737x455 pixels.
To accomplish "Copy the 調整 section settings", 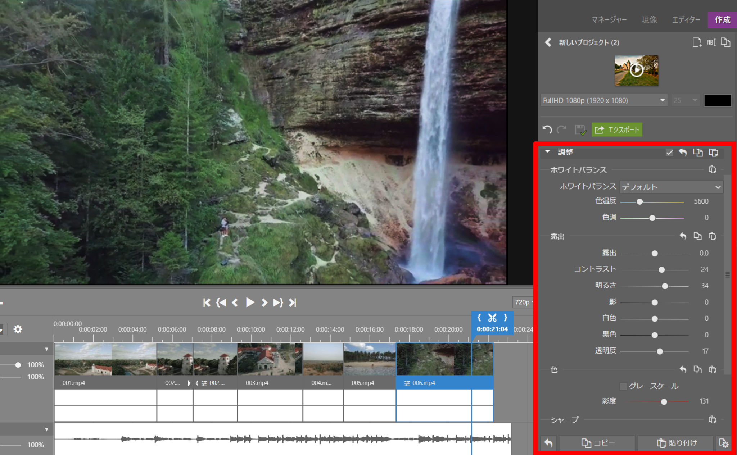I will pos(698,153).
